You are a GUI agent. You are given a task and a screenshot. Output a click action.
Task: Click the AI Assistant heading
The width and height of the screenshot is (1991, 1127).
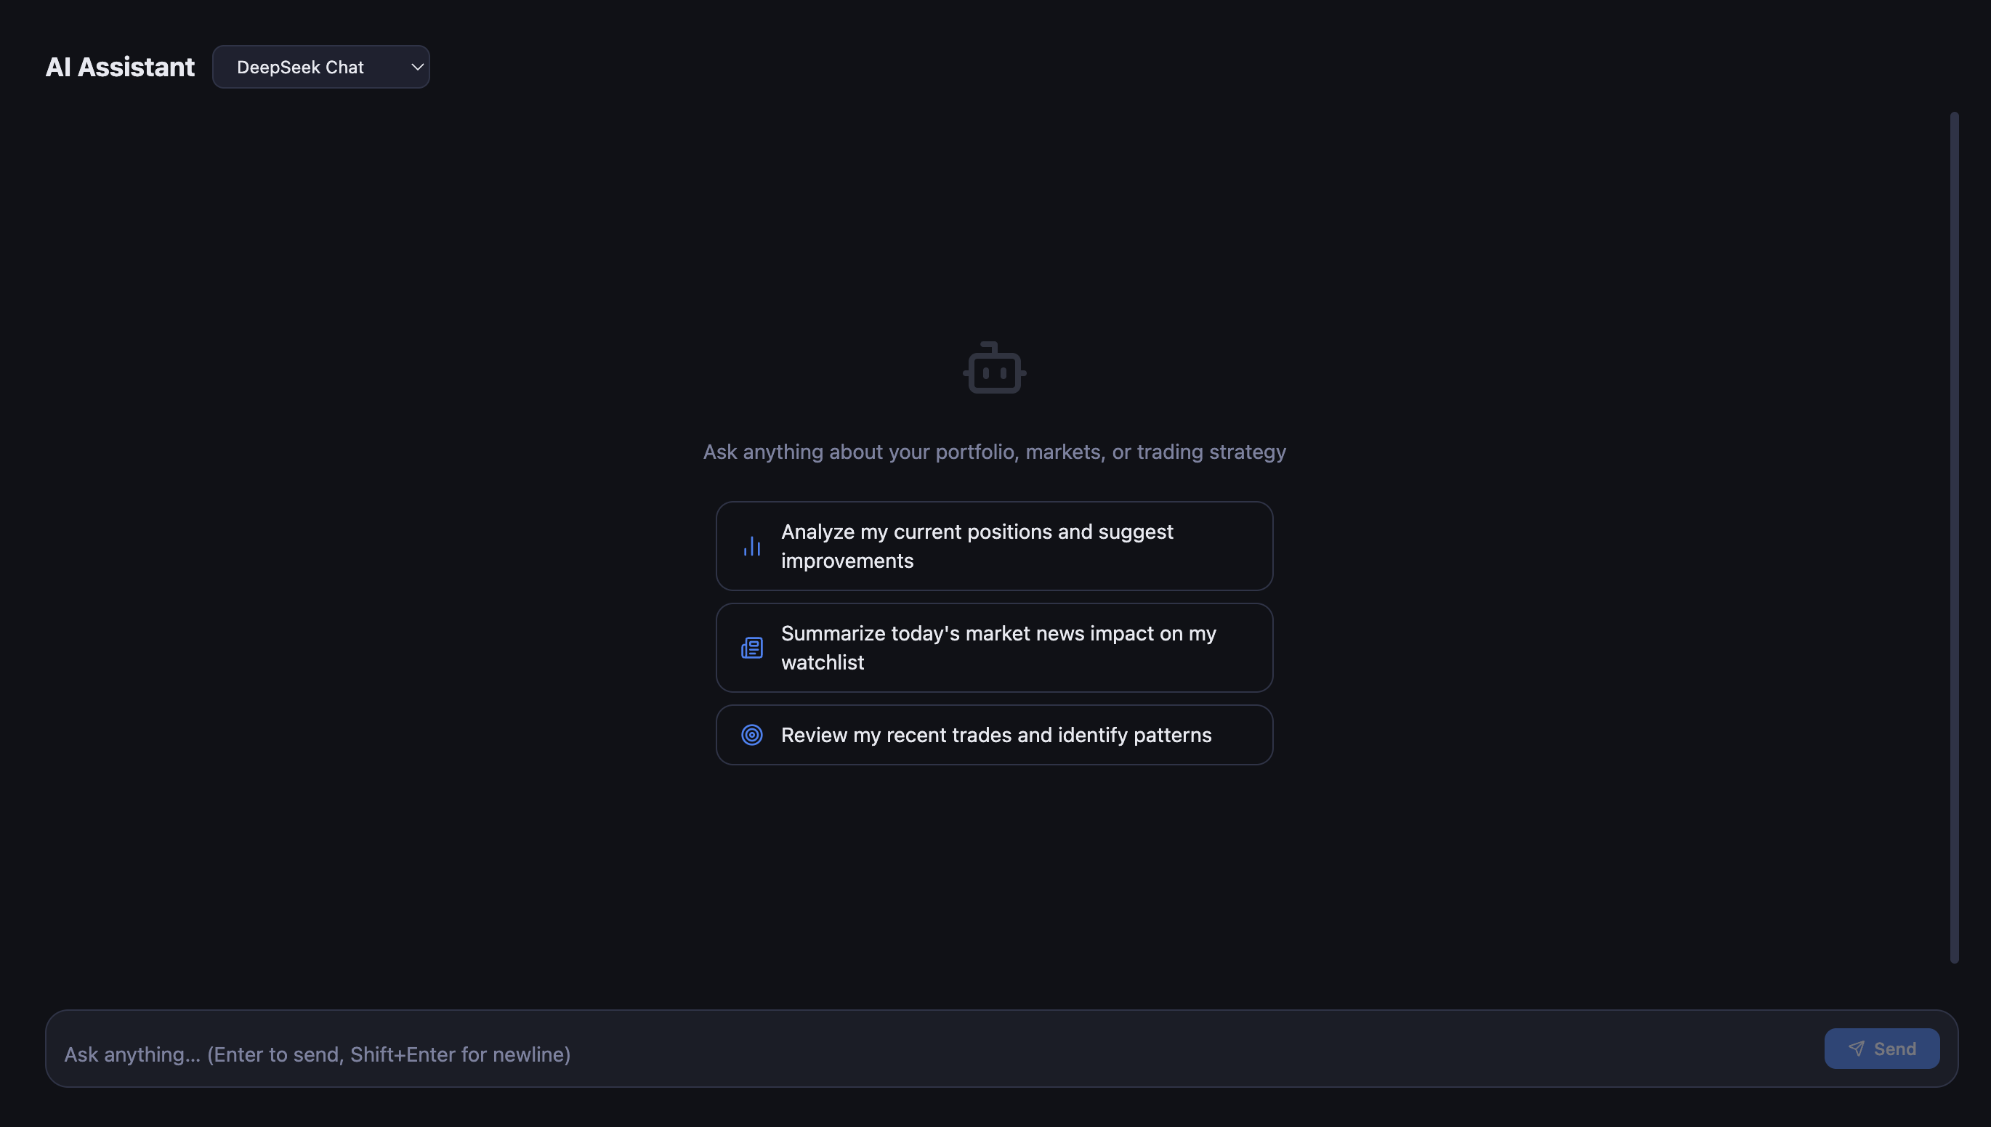coord(119,67)
